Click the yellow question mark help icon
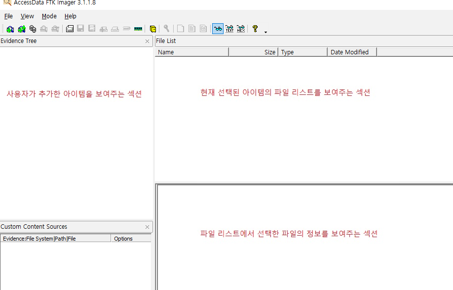Image resolution: width=453 pixels, height=290 pixels. pyautogui.click(x=255, y=29)
